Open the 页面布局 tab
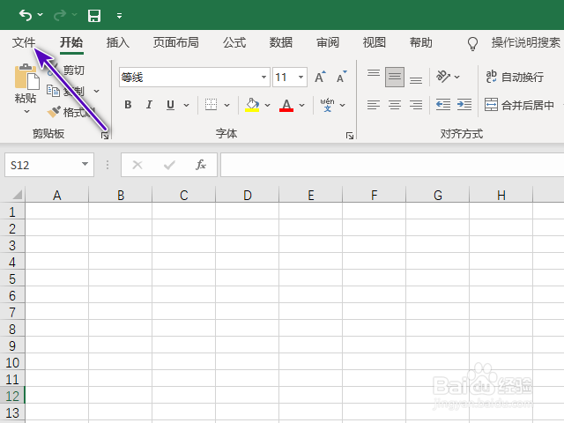Screen dimensions: 564x423 pos(176,42)
